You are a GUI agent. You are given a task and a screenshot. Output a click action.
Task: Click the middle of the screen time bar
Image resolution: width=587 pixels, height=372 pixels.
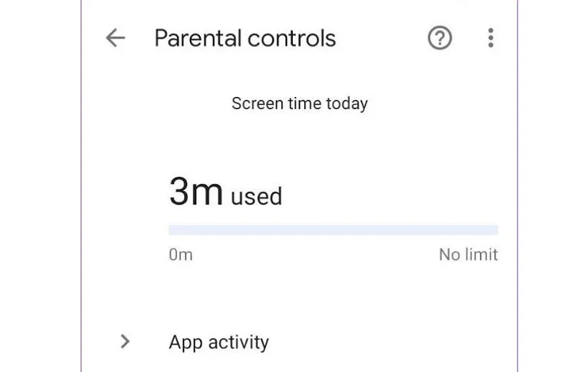click(x=333, y=230)
